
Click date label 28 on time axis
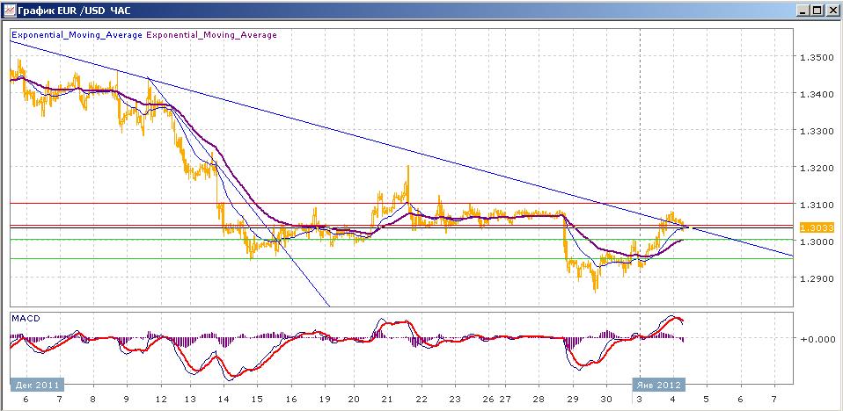tap(539, 400)
